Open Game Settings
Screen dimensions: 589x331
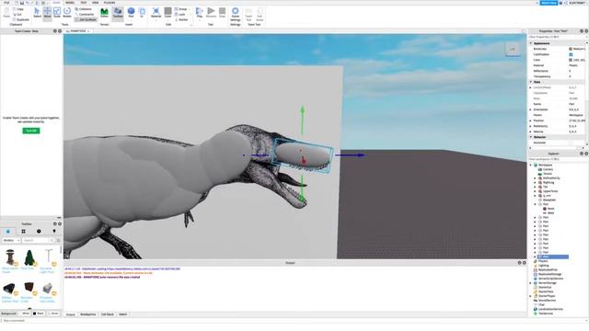tap(236, 15)
